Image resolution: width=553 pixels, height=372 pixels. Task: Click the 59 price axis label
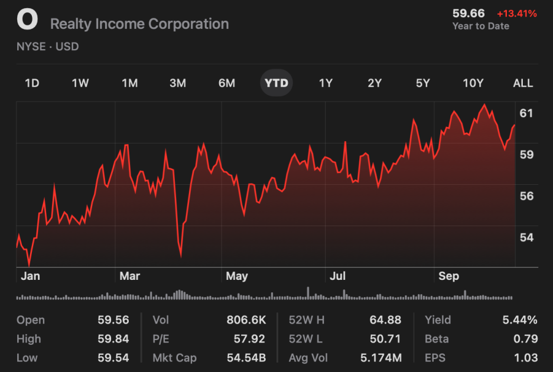pyautogui.click(x=526, y=155)
